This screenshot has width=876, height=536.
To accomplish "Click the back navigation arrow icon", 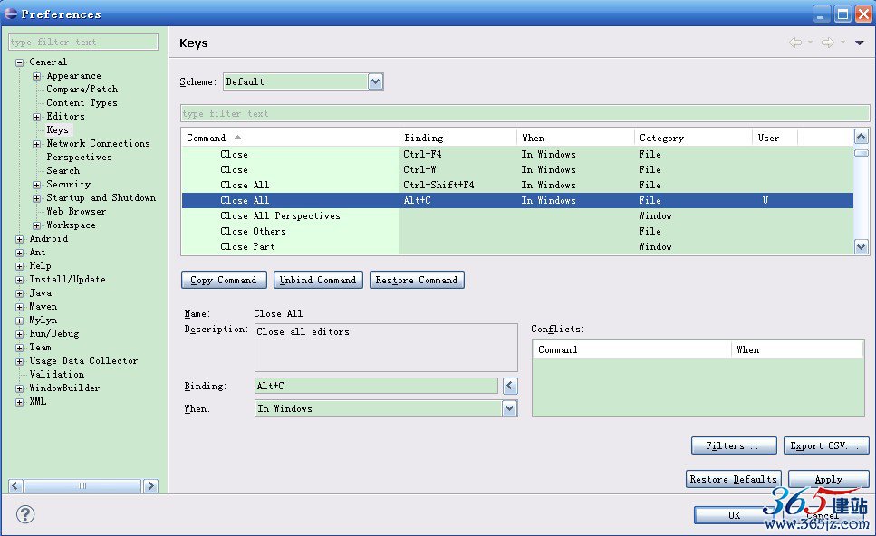I will (x=795, y=43).
